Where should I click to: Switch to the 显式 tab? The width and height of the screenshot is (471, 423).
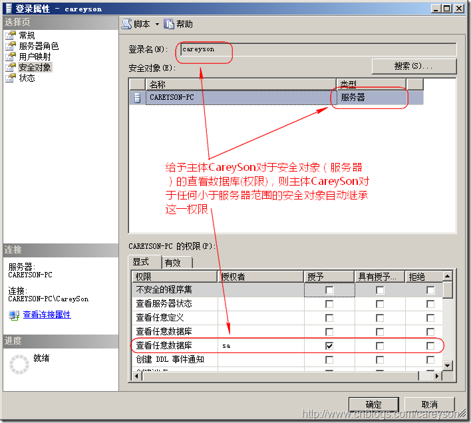pyautogui.click(x=144, y=262)
